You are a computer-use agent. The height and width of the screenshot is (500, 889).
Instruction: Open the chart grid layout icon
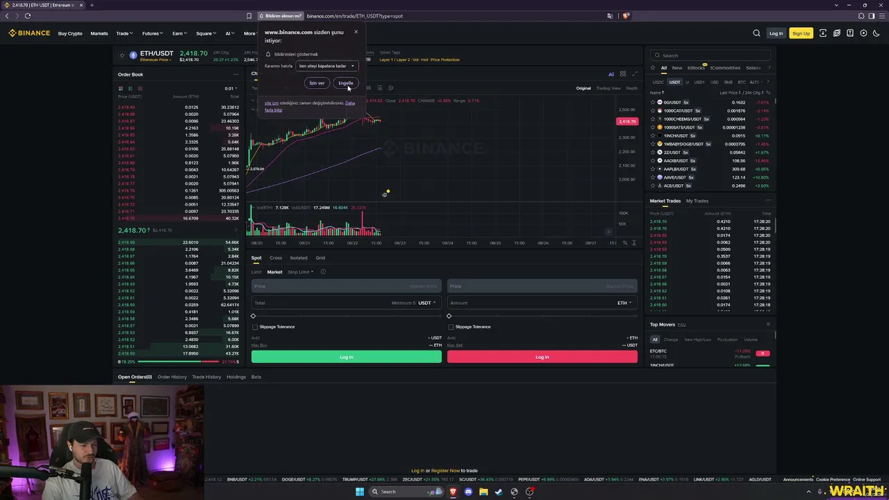(x=623, y=74)
